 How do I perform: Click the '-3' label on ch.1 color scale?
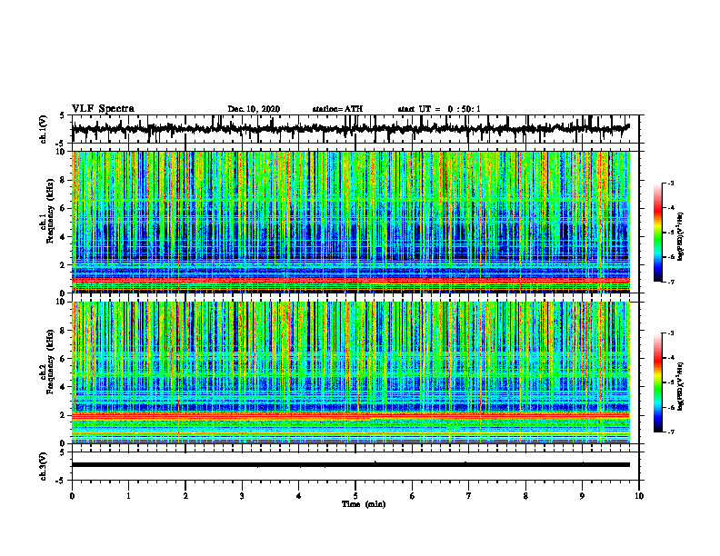(671, 183)
